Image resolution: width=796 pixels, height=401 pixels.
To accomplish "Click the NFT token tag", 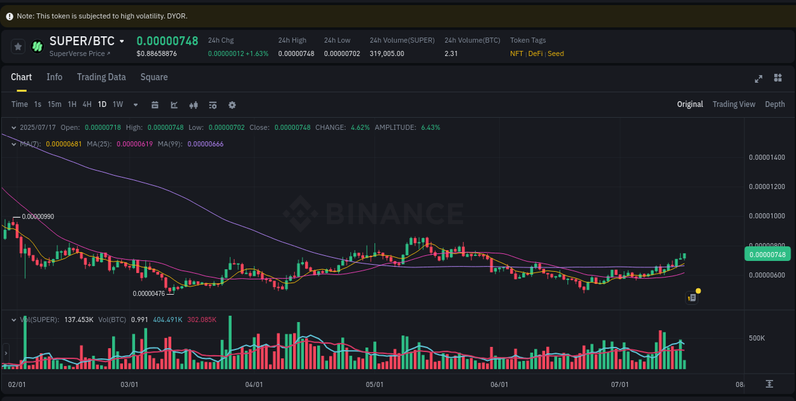I will click(516, 53).
